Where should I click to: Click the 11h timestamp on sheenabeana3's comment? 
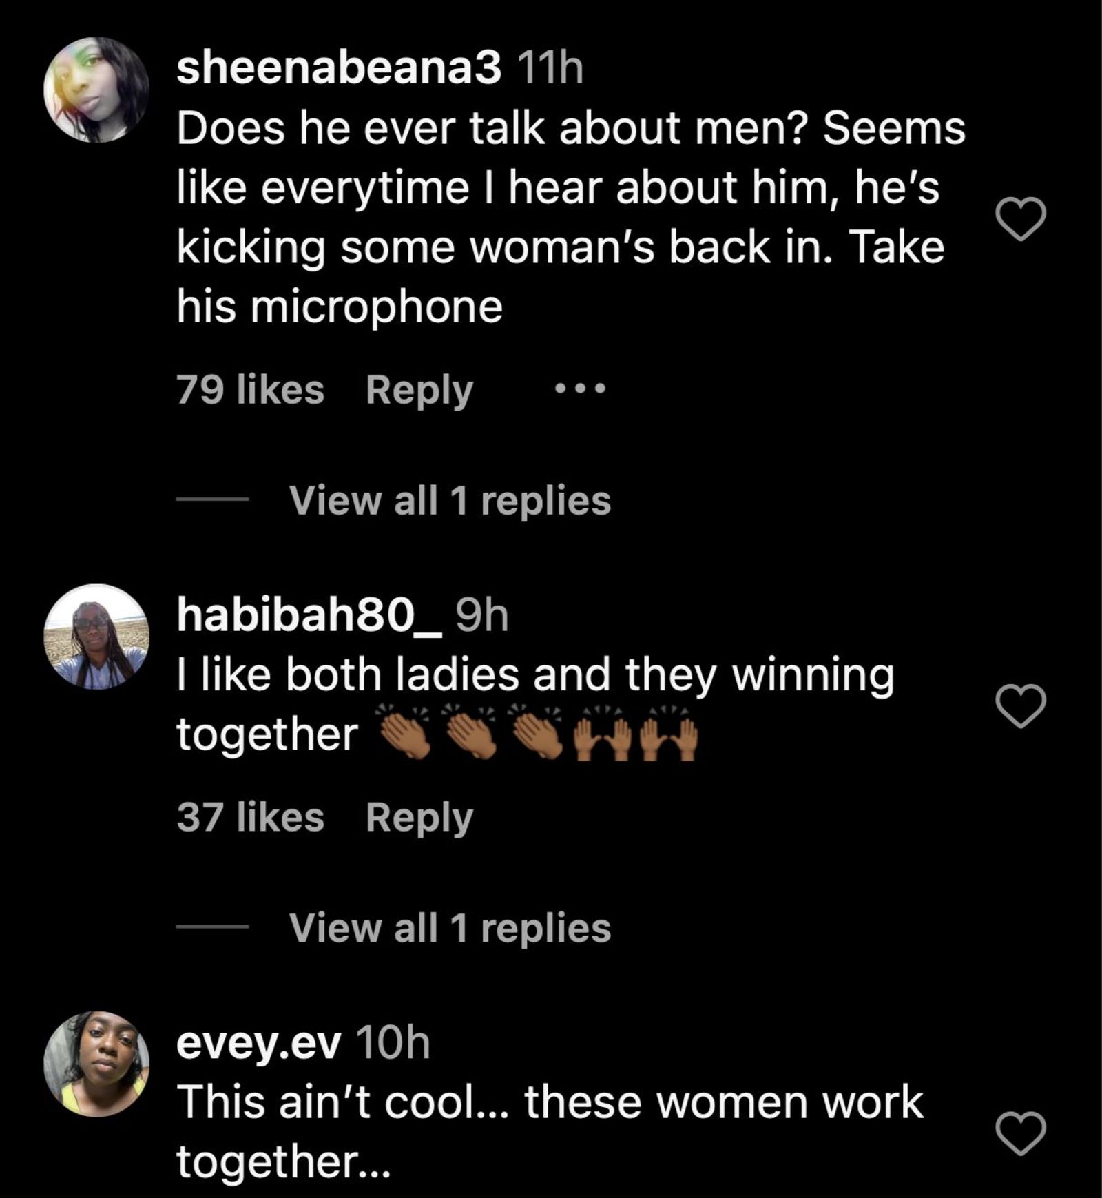tap(549, 69)
